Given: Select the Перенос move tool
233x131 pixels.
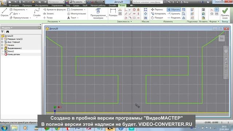Looking at the screenshot, I should point(157,9).
